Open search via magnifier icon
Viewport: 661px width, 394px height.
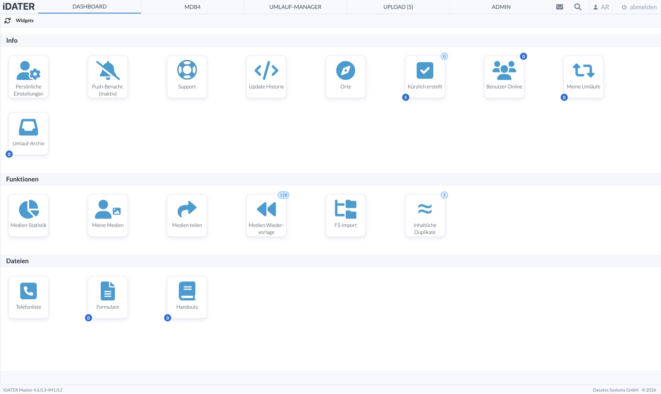click(x=578, y=7)
